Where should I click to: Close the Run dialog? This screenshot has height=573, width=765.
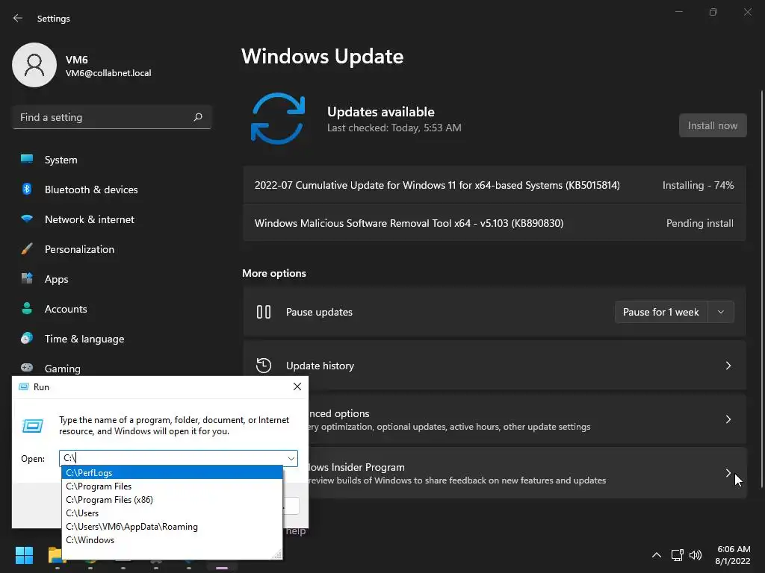point(297,386)
